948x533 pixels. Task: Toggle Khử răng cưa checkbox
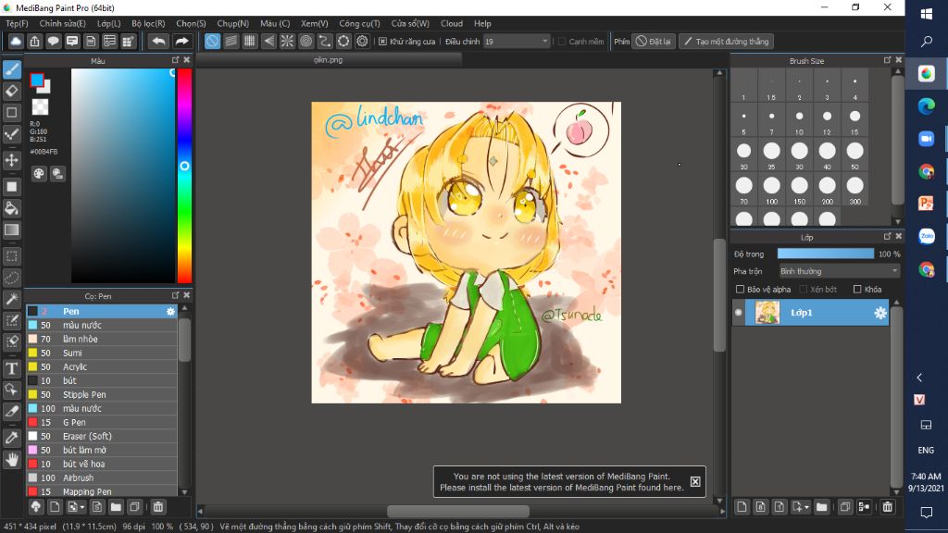click(382, 41)
